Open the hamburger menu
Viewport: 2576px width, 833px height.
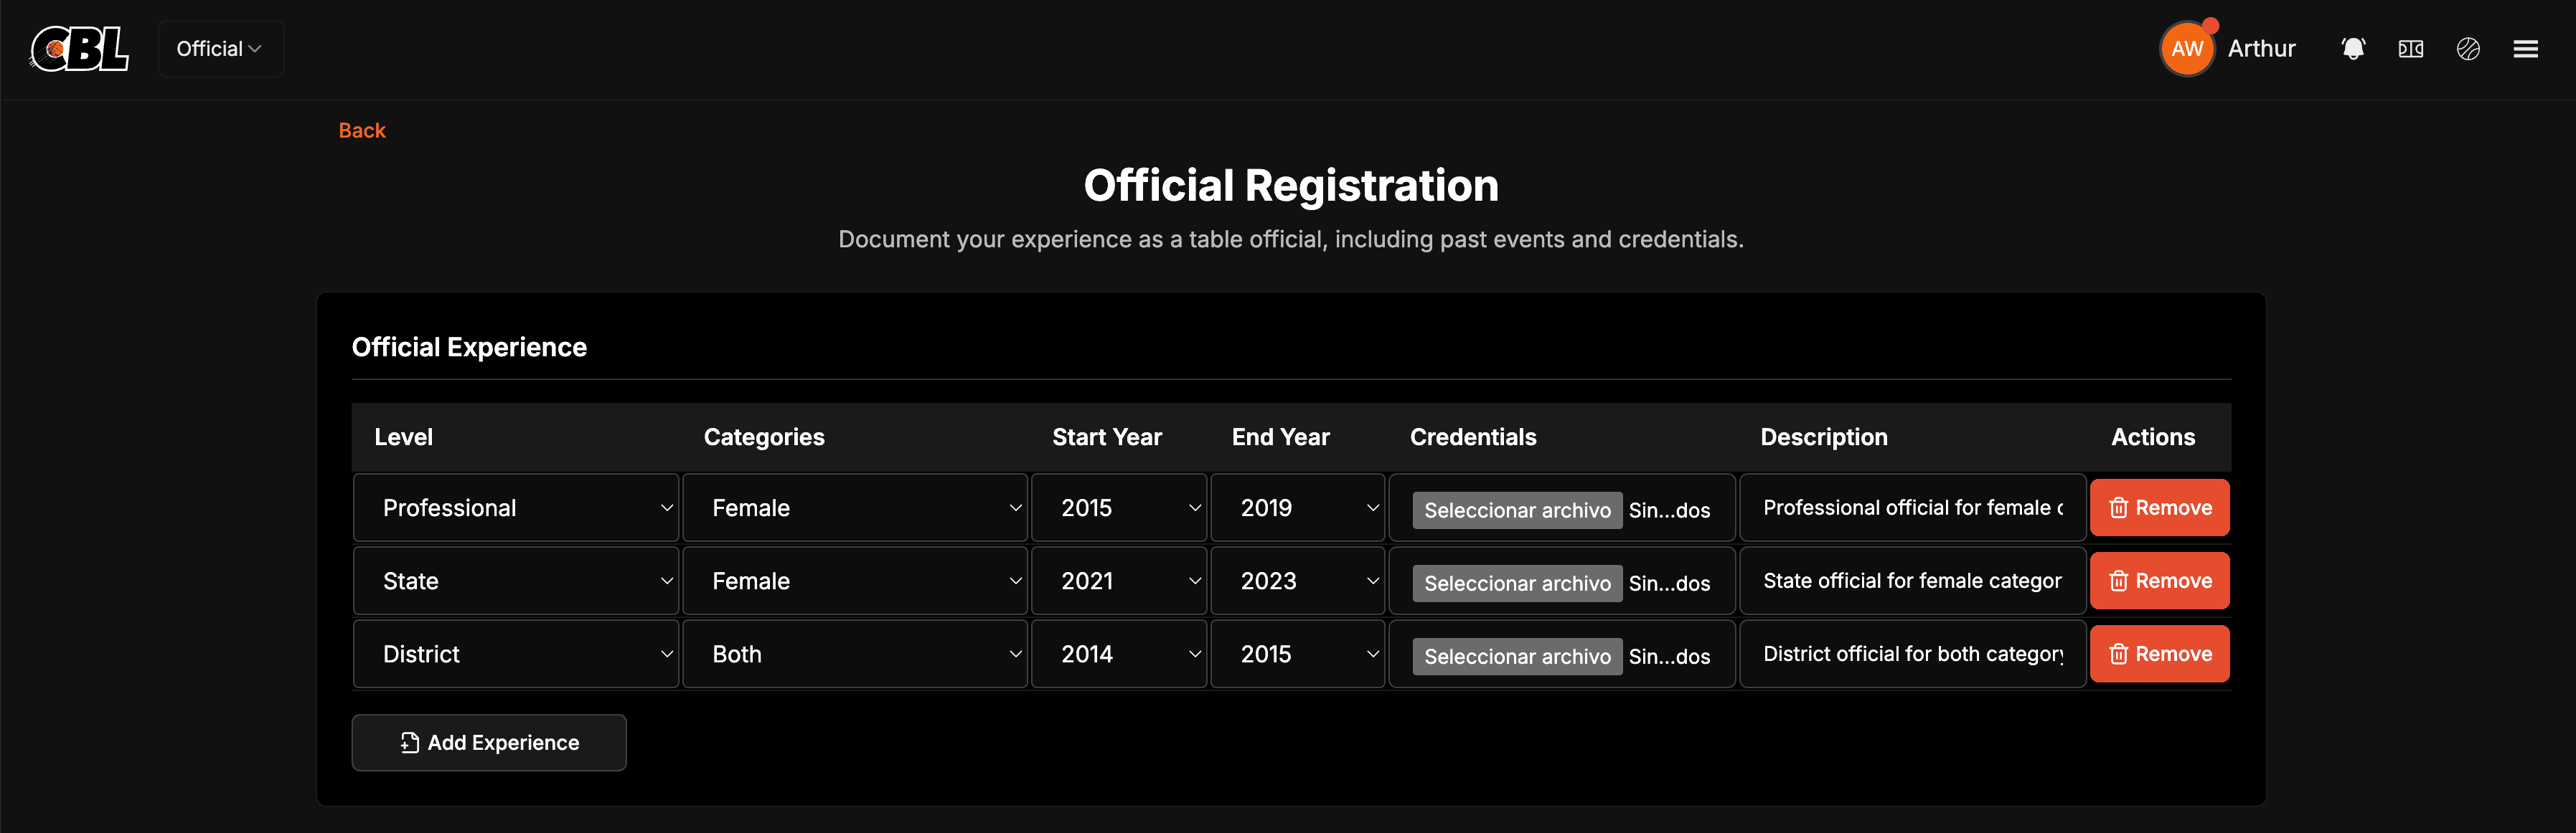click(2525, 49)
